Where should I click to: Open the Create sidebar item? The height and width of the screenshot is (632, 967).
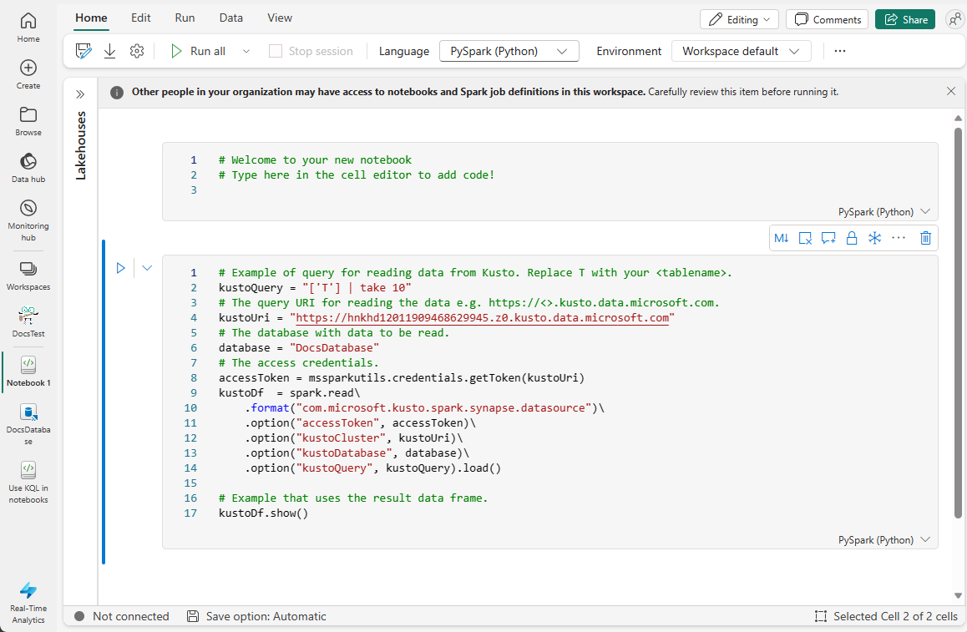(x=28, y=74)
